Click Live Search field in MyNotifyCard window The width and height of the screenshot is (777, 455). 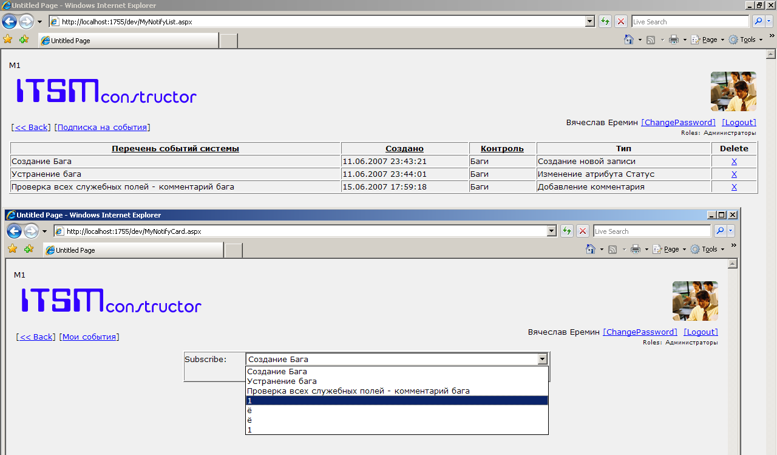click(652, 231)
